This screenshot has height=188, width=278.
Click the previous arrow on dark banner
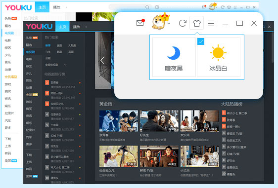tap(102, 61)
